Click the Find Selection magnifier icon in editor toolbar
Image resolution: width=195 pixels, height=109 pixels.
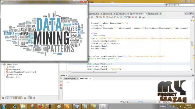(x=97, y=17)
